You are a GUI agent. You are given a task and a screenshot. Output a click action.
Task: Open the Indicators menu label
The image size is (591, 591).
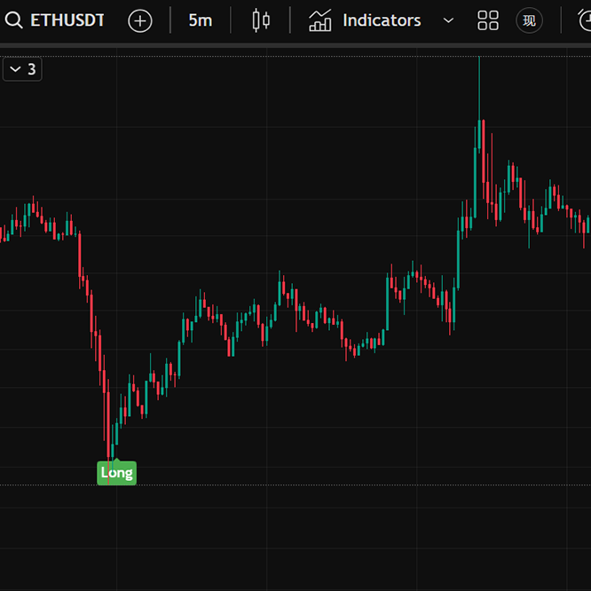click(x=382, y=20)
